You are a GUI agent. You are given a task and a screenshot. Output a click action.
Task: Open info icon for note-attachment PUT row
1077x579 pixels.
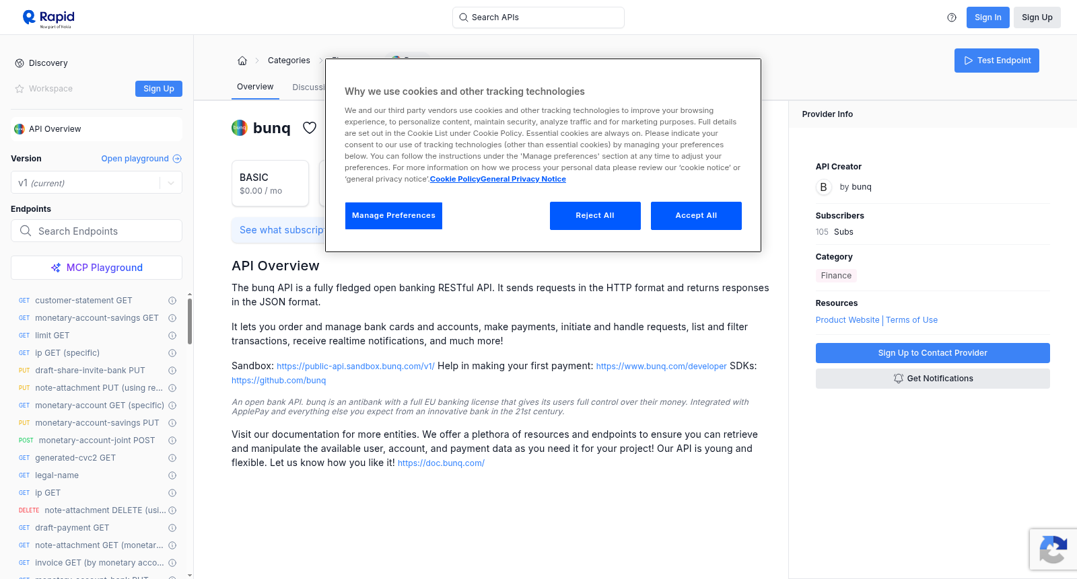click(172, 388)
